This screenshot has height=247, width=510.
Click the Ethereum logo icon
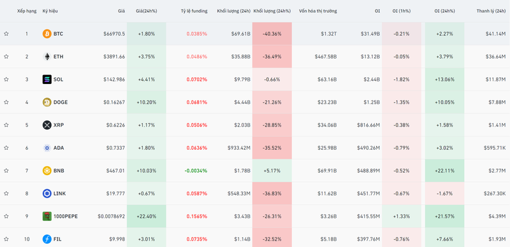(47, 57)
